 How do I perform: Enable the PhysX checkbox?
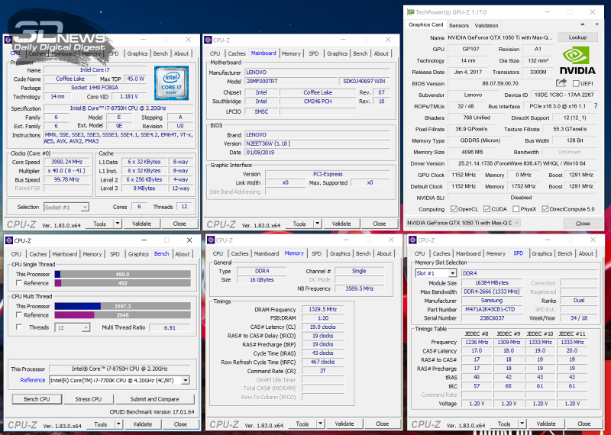tap(516, 209)
